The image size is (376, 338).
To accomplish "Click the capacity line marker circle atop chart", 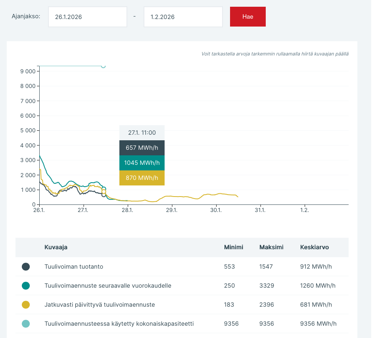I will pyautogui.click(x=103, y=66).
